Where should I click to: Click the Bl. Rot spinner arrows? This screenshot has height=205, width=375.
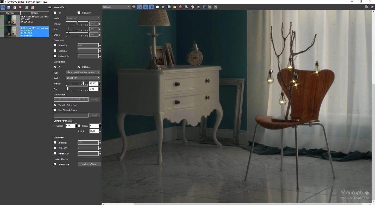[100, 131]
